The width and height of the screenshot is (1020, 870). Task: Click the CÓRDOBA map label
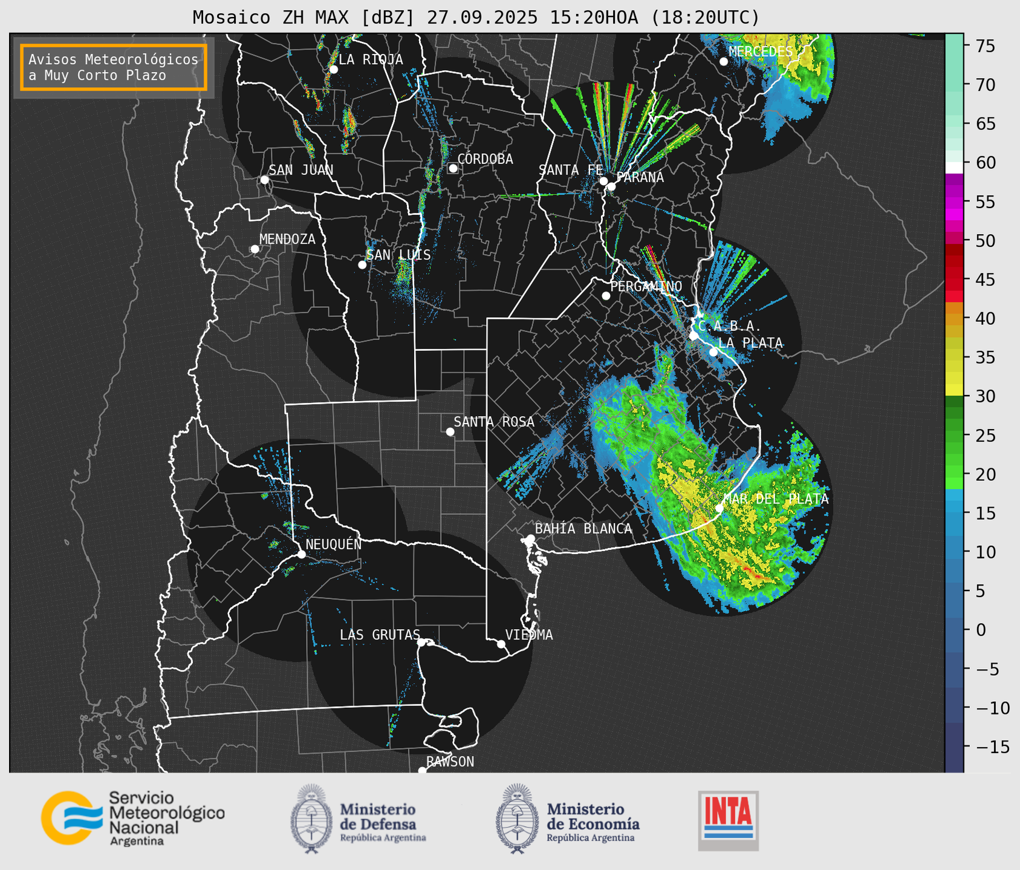click(x=485, y=159)
